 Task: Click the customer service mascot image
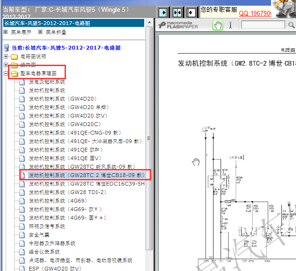284,8
